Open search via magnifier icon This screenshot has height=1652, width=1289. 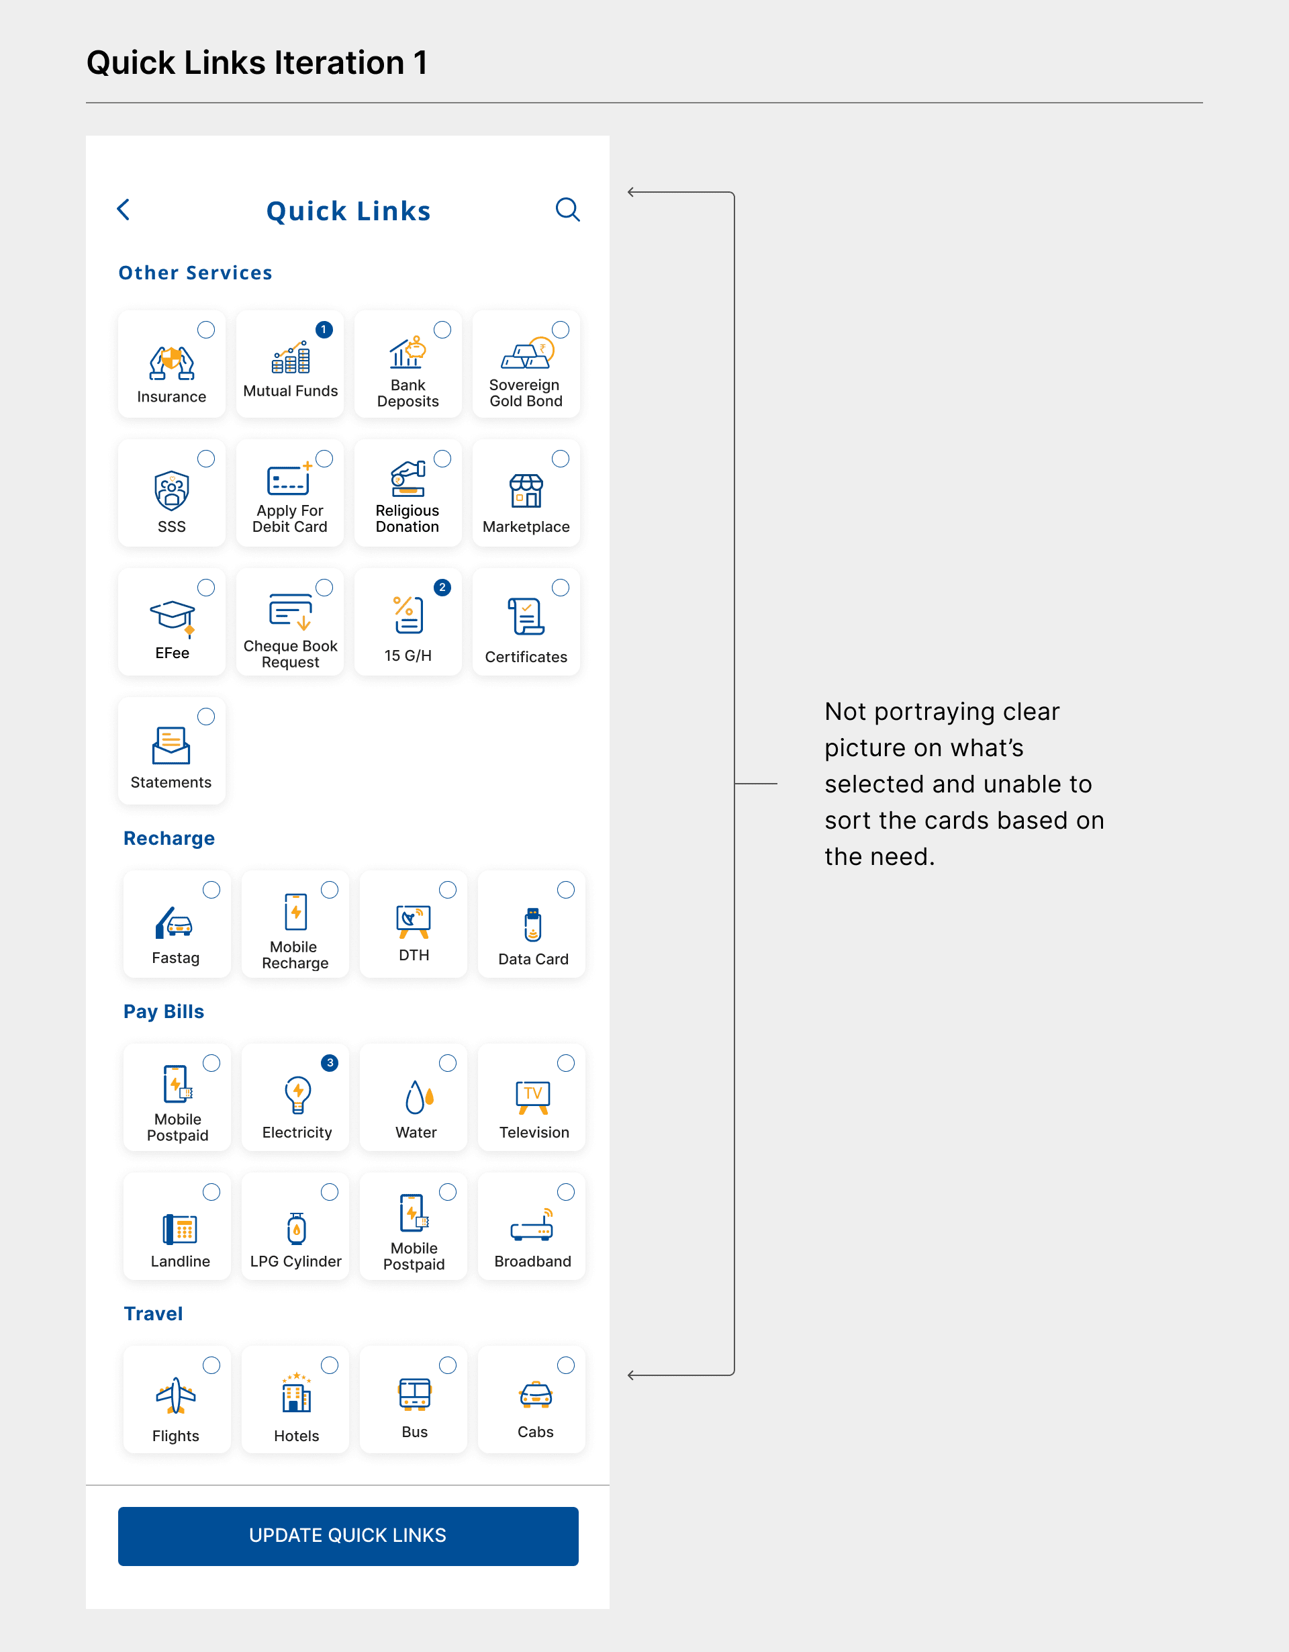[567, 210]
